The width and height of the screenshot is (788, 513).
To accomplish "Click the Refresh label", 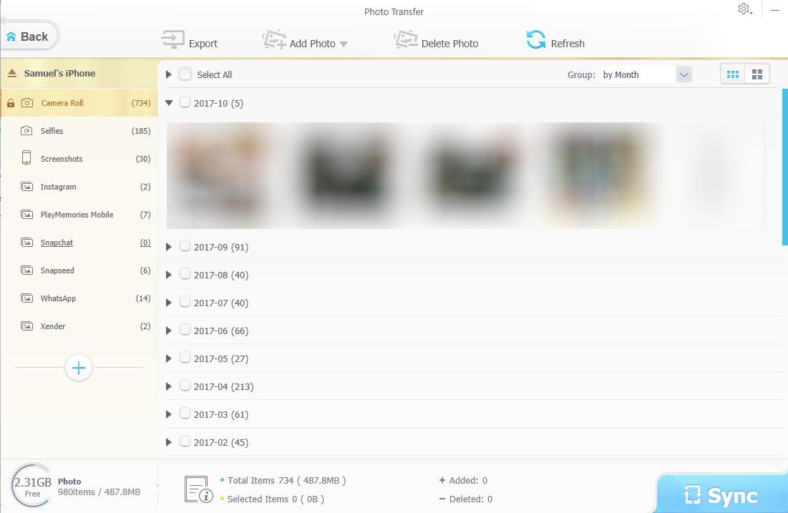I will click(x=568, y=44).
